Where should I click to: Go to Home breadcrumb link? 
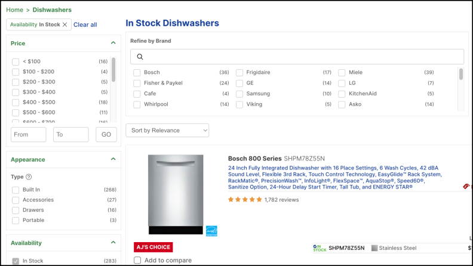click(14, 10)
